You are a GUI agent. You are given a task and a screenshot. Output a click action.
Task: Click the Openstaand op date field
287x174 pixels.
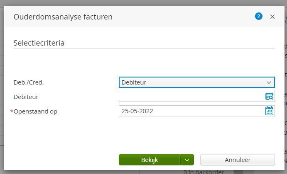click(x=191, y=111)
